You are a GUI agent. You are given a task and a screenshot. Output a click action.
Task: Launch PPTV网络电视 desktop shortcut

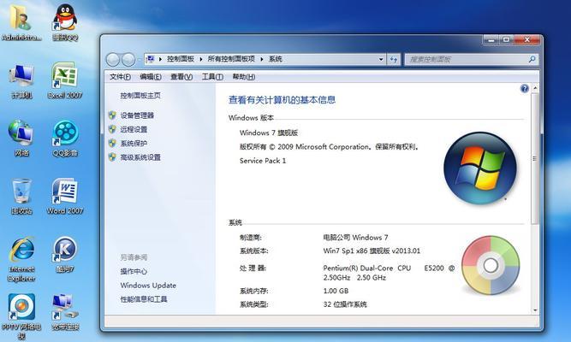21,316
